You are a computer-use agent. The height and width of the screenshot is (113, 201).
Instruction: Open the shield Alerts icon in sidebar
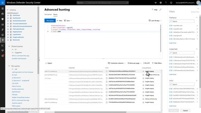[x=3, y=19]
